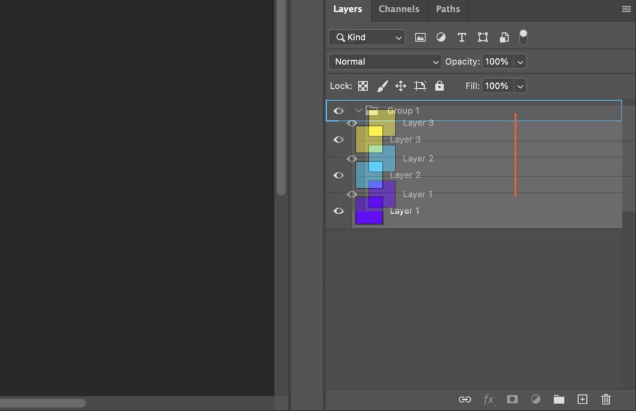This screenshot has height=411, width=636.
Task: Toggle the layer filtering switch
Action: point(523,37)
